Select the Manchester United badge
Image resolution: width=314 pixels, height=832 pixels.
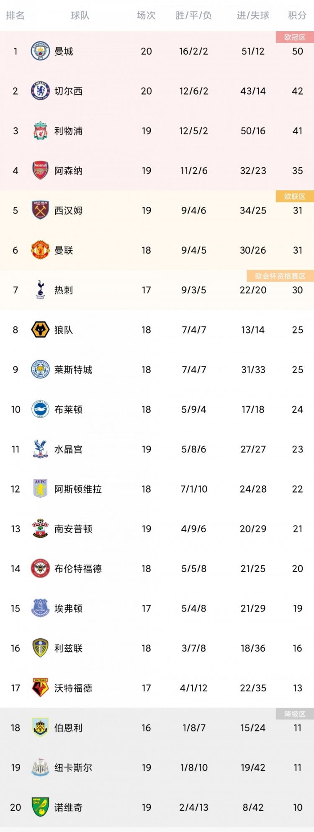tap(41, 250)
